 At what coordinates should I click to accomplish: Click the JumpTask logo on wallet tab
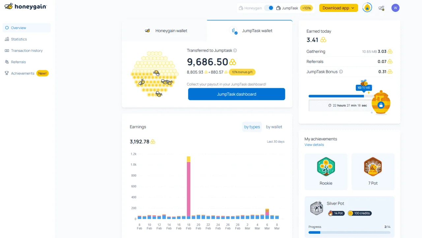click(234, 31)
